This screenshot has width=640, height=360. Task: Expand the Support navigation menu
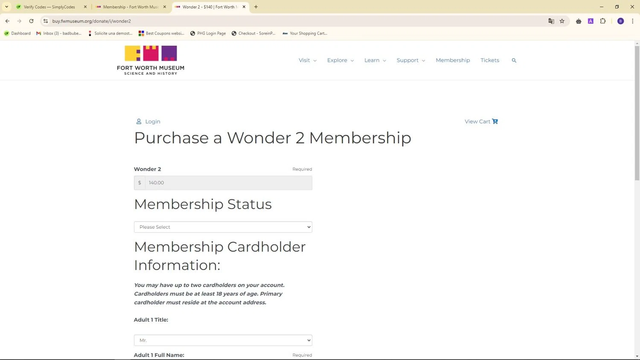pos(411,61)
